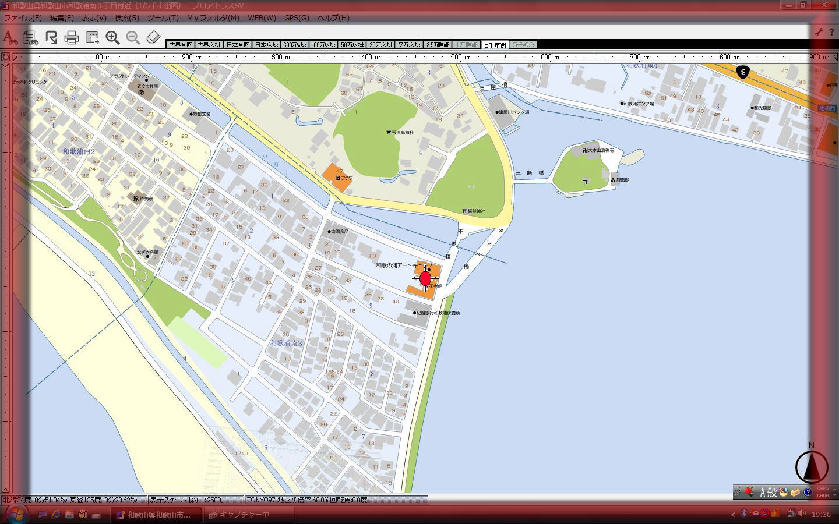Select the 50万広域 scale button
839x524 pixels.
pos(352,45)
